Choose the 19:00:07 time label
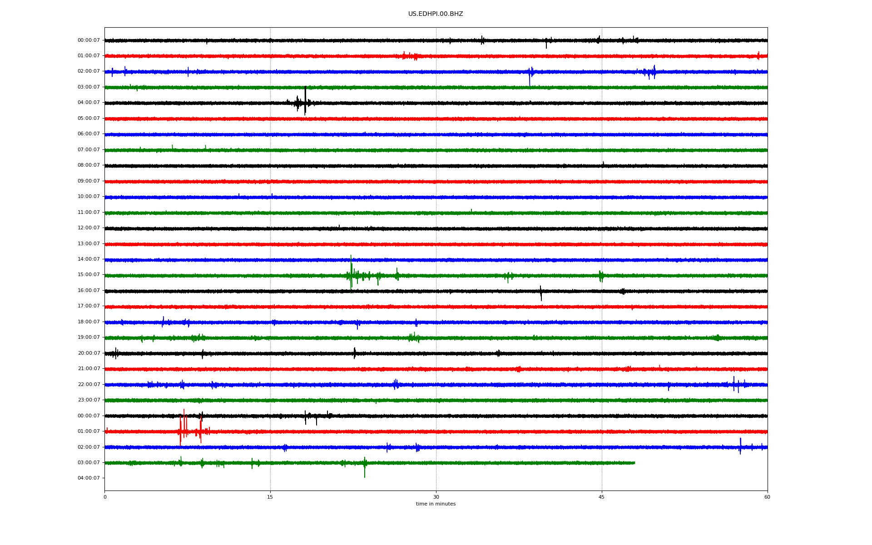 [x=89, y=337]
